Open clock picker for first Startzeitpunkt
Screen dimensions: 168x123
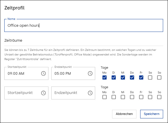coord(43,74)
